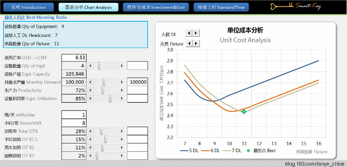
Task: Increase Fixture count with right arrow
Action: (x=196, y=43)
